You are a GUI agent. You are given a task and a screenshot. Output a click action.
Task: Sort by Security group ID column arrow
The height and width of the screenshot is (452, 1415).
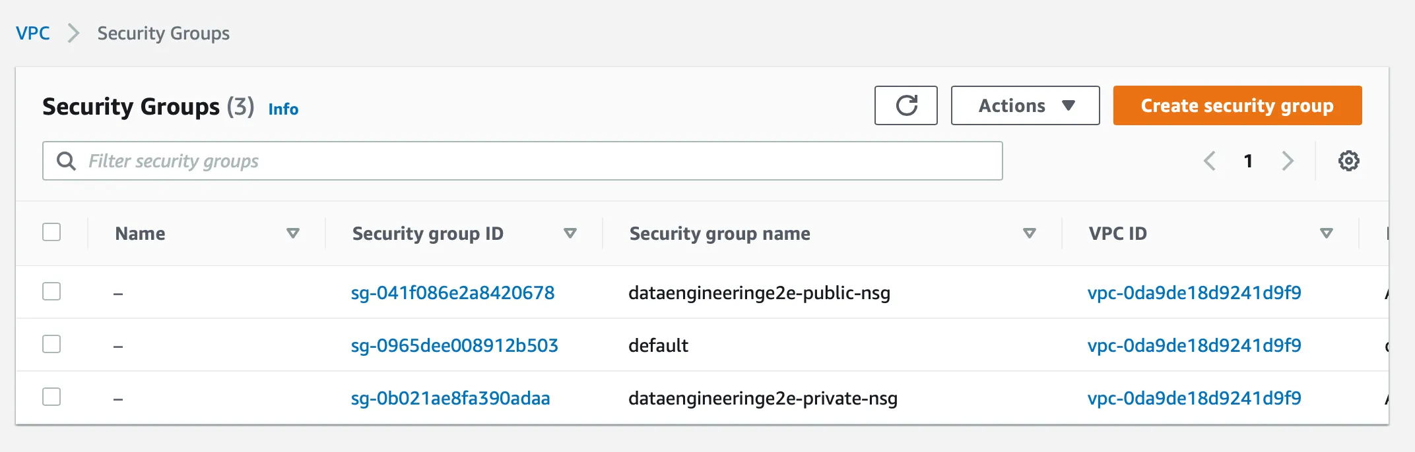570,233
